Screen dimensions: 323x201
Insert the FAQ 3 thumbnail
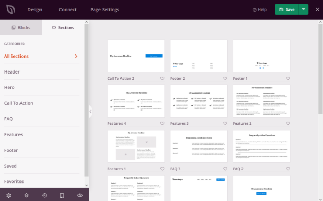click(199, 147)
